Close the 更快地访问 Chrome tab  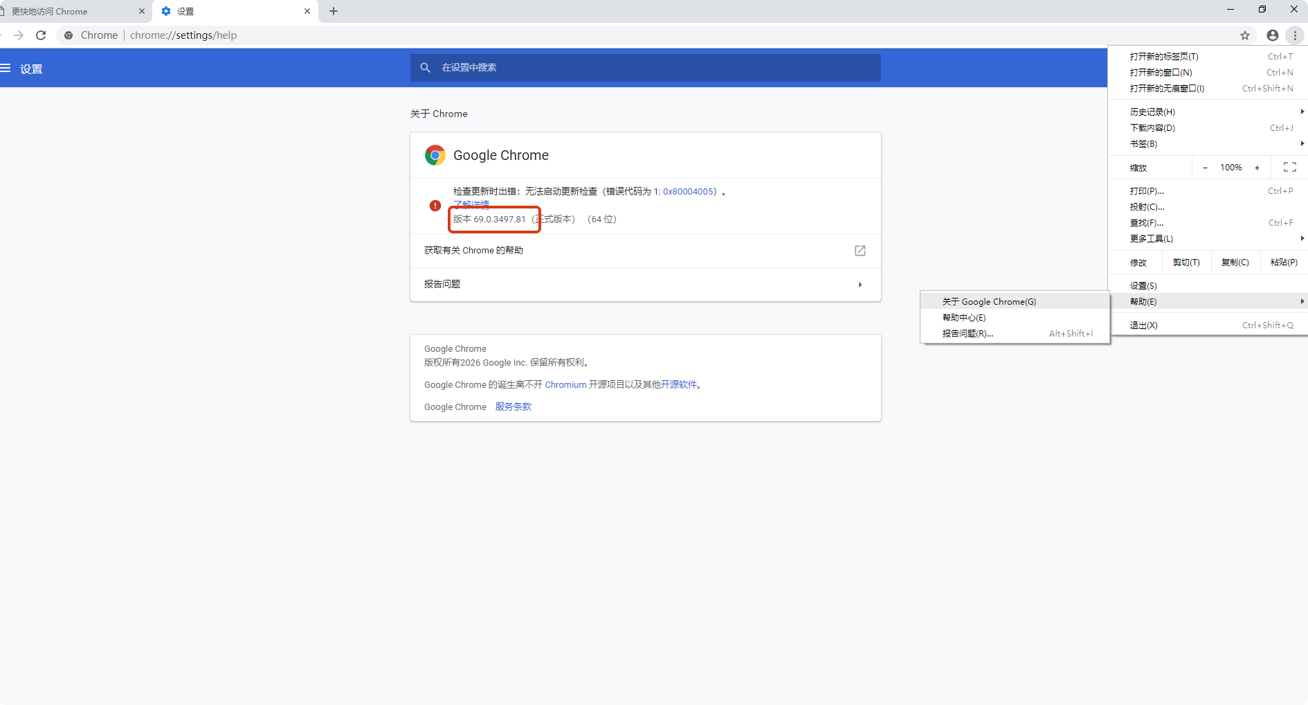tap(142, 11)
